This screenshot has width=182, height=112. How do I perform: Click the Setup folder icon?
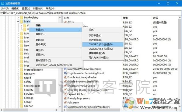[x=22, y=102]
